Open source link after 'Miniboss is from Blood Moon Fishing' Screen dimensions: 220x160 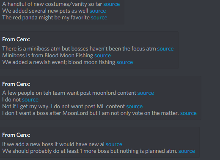pyautogui.click(x=102, y=56)
